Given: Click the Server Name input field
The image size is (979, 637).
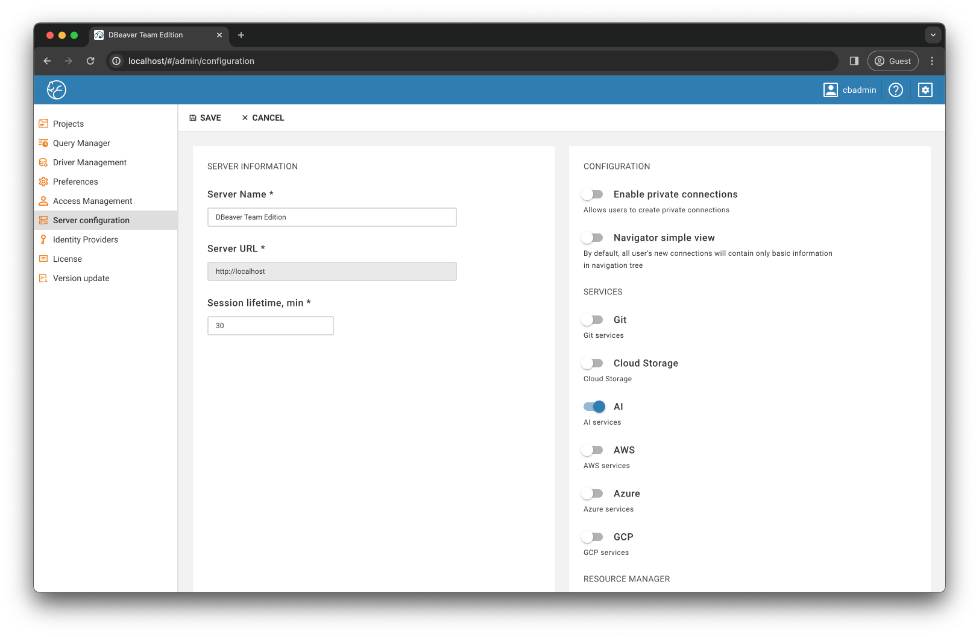Looking at the screenshot, I should pos(332,217).
